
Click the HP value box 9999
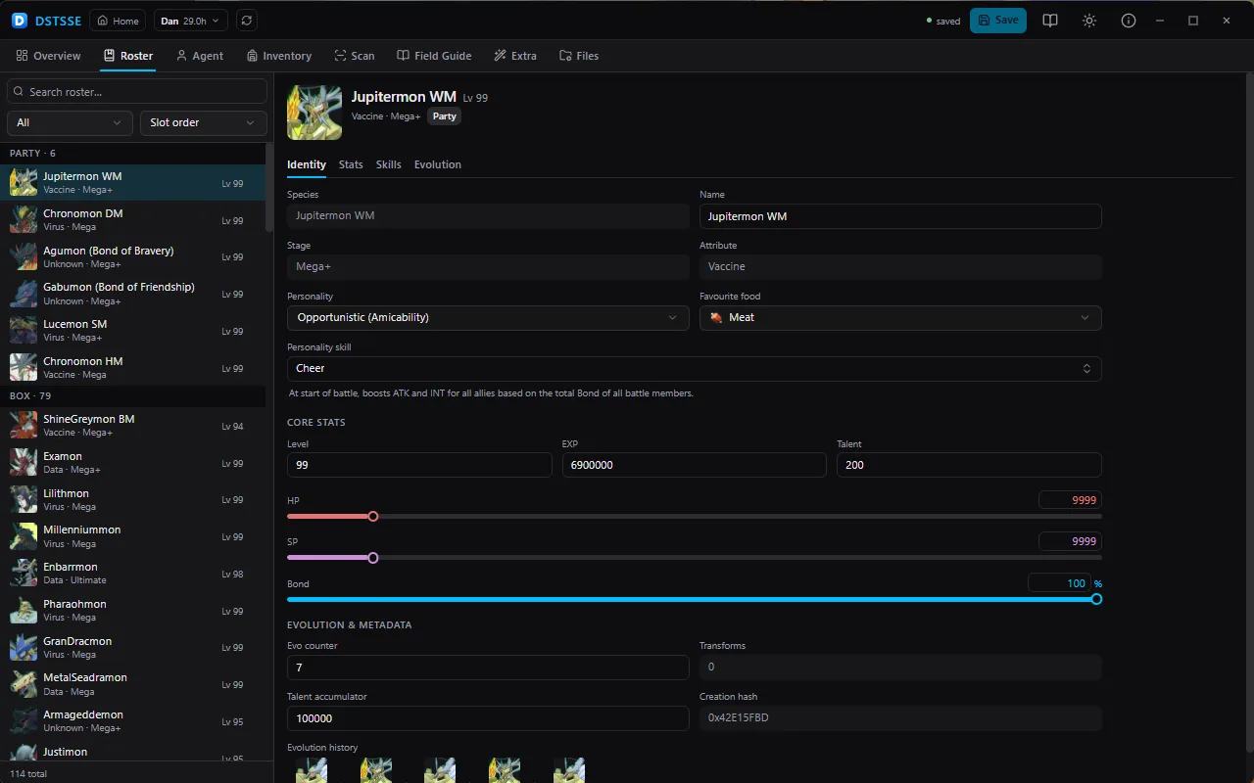pyautogui.click(x=1070, y=500)
